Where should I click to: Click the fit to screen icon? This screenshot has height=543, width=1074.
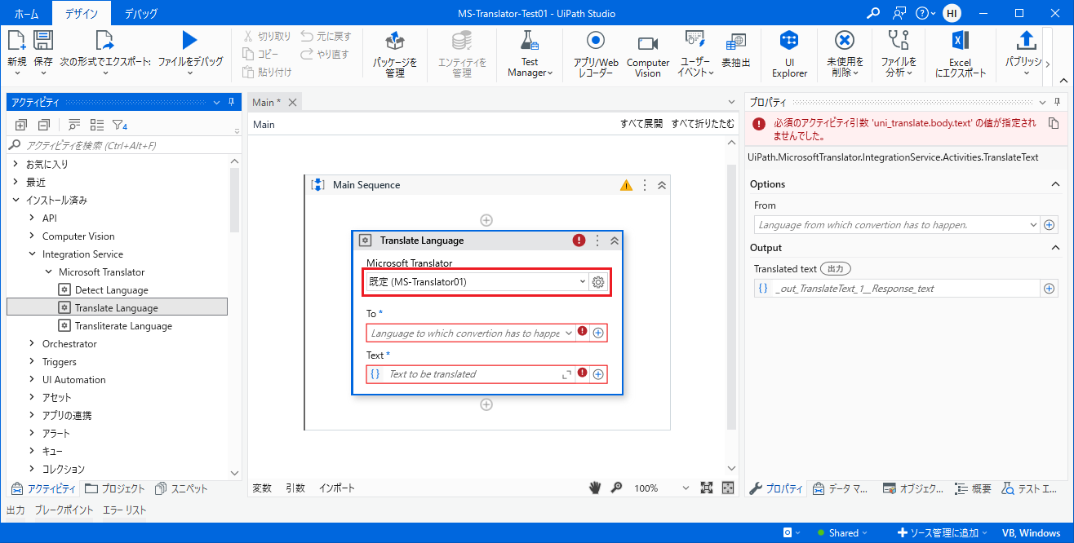click(707, 488)
